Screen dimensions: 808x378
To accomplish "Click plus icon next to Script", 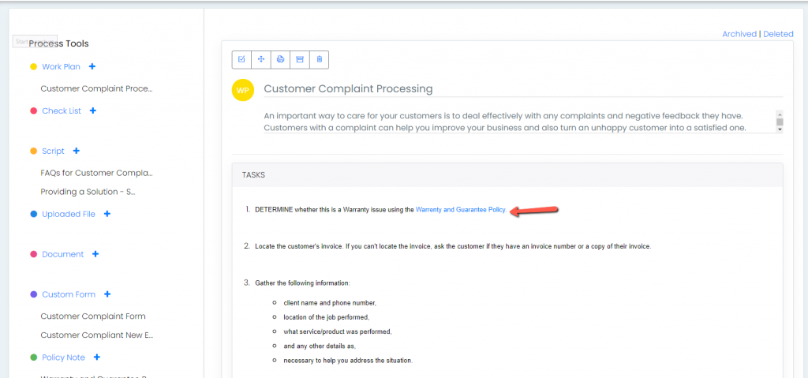I will (77, 151).
